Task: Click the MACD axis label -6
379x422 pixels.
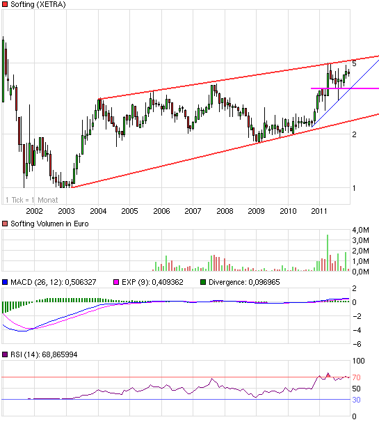Action: click(x=357, y=344)
